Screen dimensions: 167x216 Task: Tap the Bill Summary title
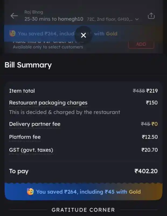(28, 65)
